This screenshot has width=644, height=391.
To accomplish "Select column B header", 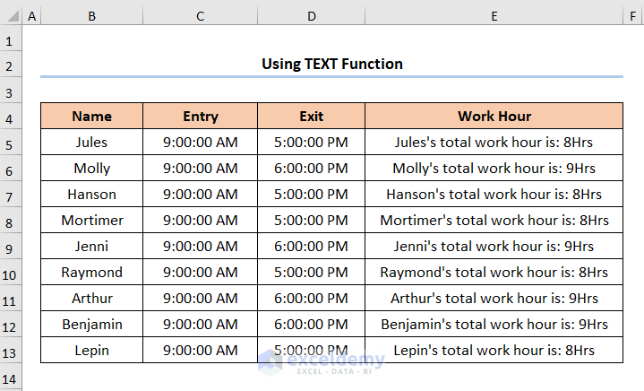I will 91,16.
